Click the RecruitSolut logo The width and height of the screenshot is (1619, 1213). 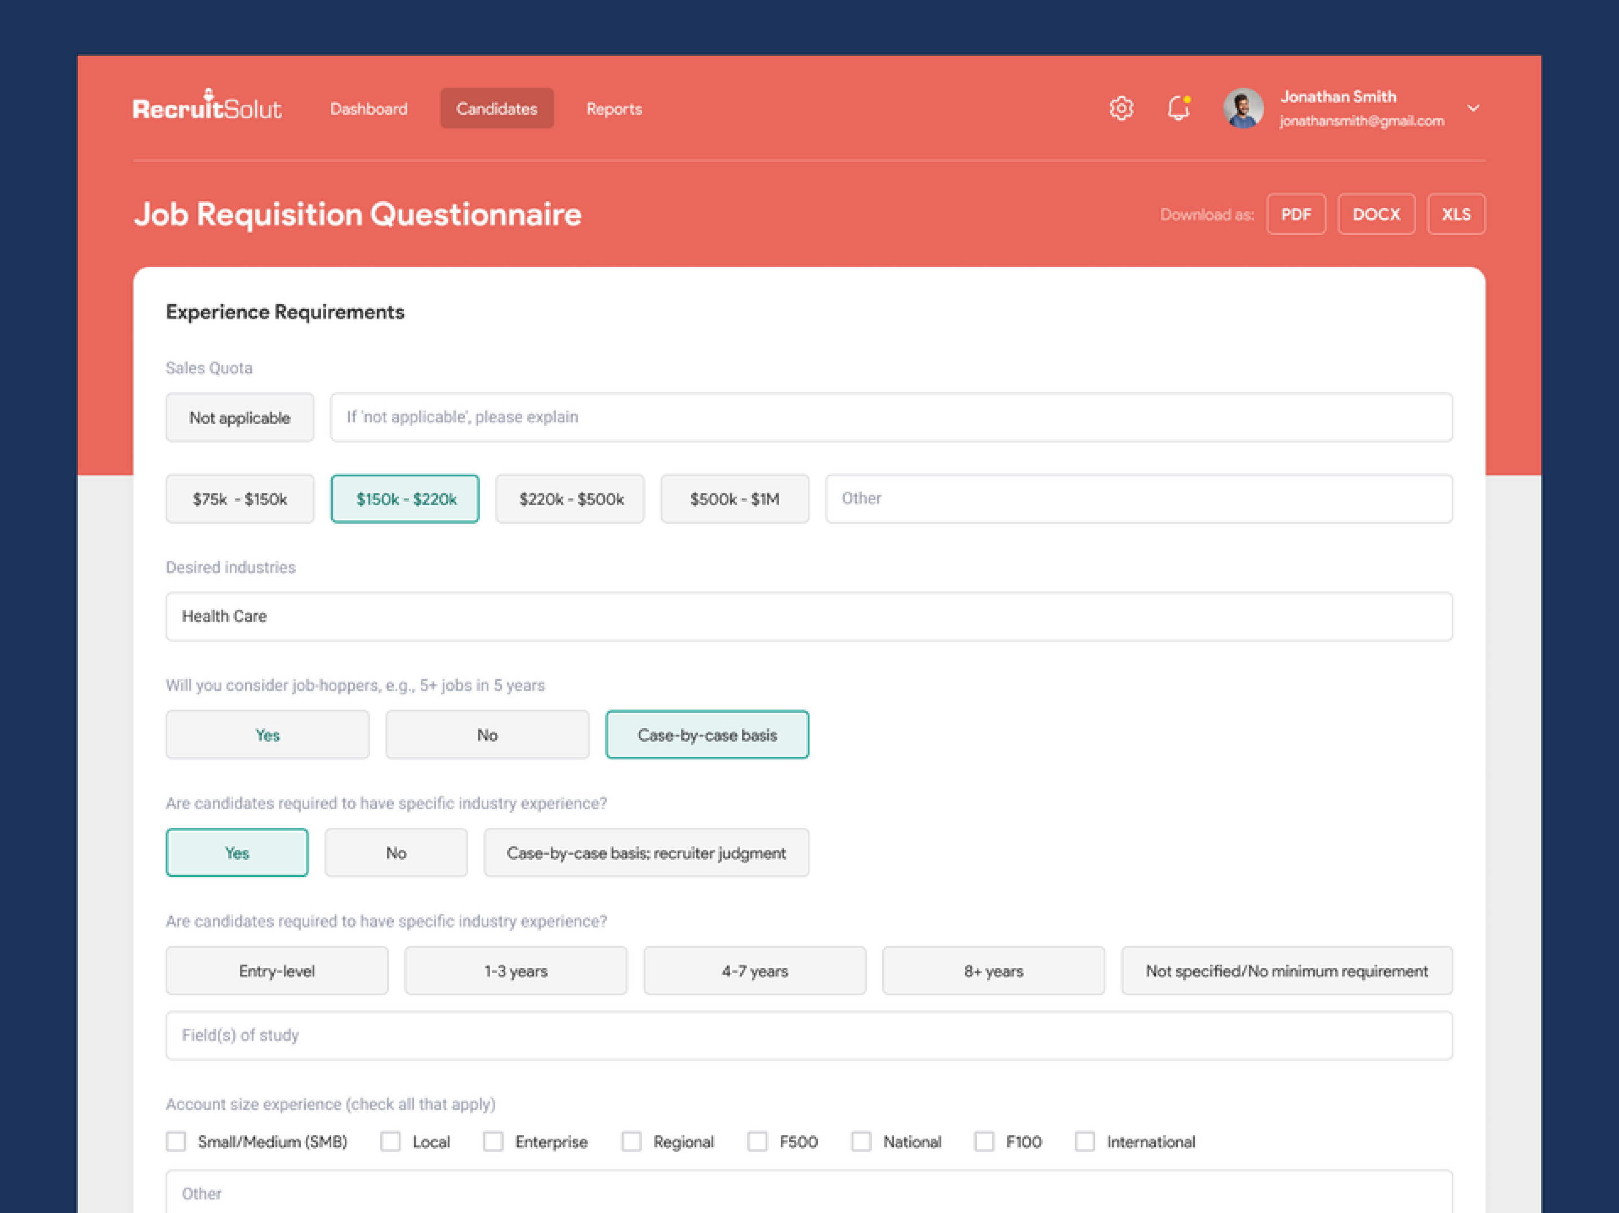click(207, 107)
